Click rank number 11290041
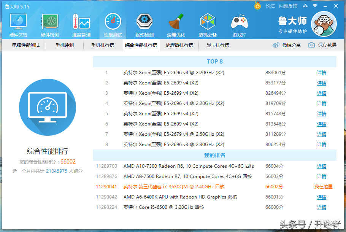Screen dimensions: 346x232 [106, 187]
